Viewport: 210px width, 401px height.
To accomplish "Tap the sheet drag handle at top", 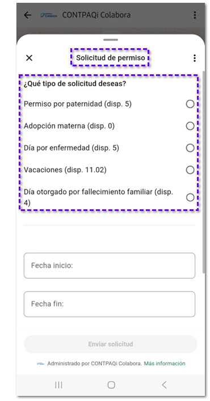I will coord(111,40).
